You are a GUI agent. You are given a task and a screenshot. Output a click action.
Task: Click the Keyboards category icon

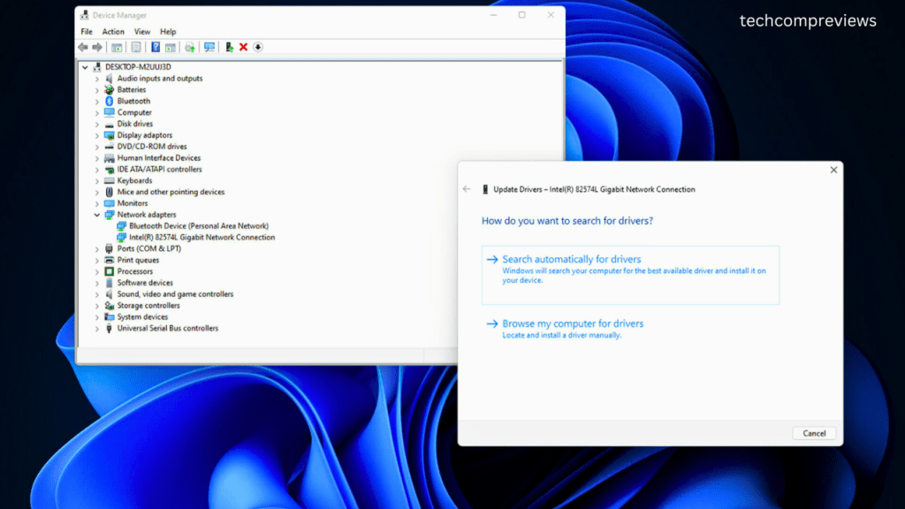click(x=109, y=180)
